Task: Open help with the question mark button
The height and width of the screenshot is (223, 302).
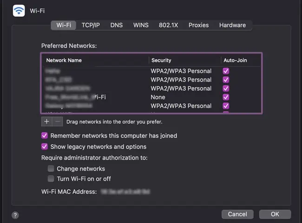Action: click(15, 215)
